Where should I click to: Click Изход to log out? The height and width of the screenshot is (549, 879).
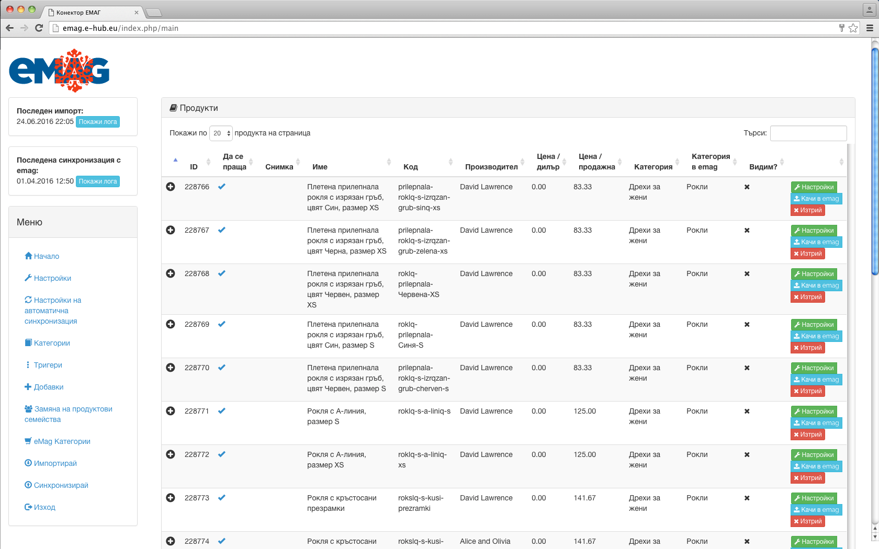pos(44,507)
